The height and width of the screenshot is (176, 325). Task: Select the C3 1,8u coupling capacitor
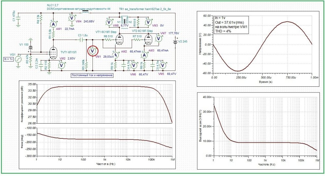pyautogui.click(x=82, y=39)
